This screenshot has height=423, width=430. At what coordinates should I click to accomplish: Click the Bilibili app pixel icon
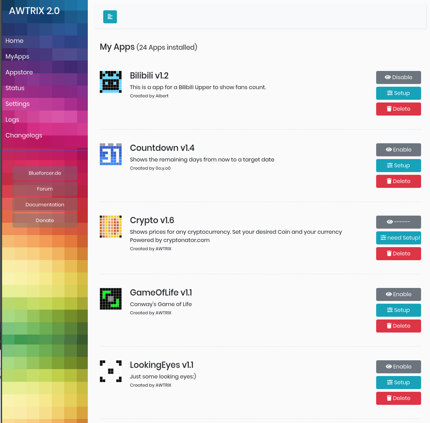111,82
